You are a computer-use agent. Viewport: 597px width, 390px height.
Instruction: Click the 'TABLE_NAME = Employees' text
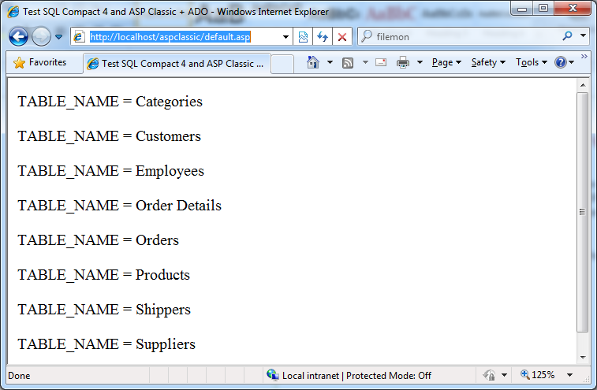tap(110, 171)
